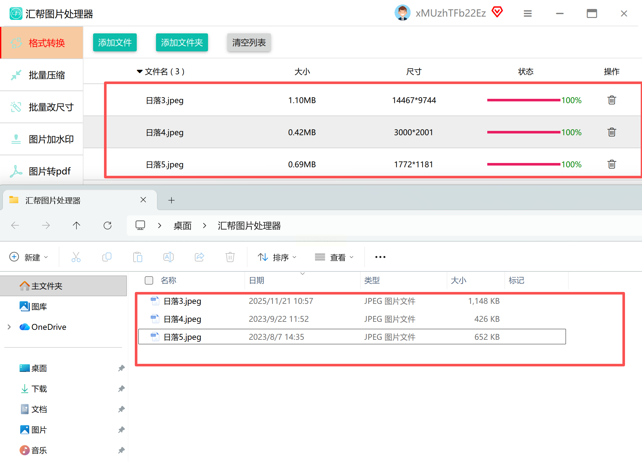Click the 清空列表 button
642x462 pixels.
point(249,42)
